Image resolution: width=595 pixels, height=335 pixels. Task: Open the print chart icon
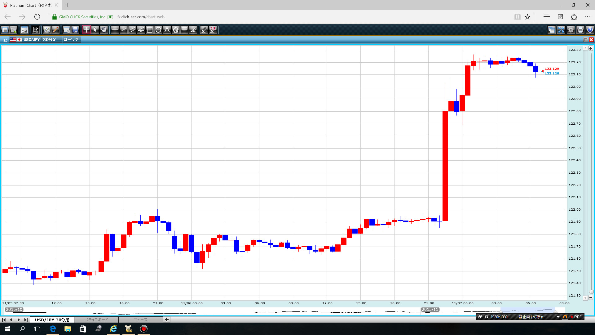click(580, 30)
